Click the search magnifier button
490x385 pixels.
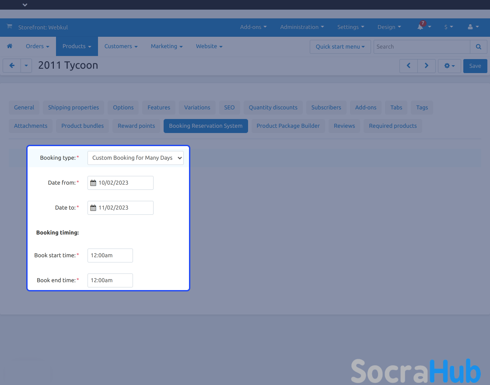(x=479, y=47)
